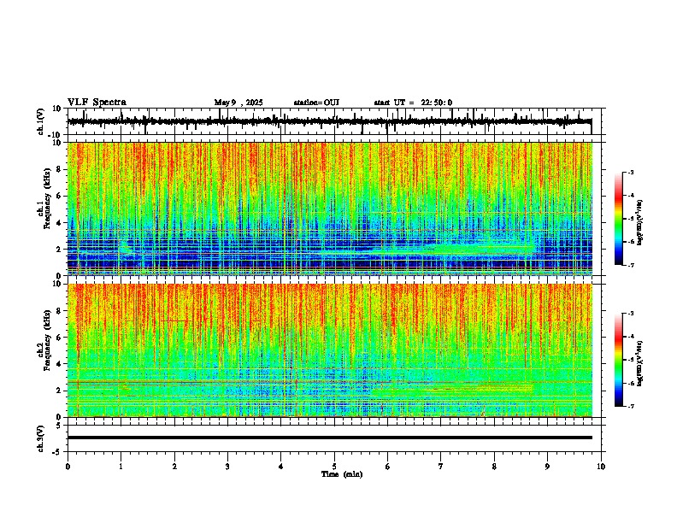Click the thick black ch.3 voltage trace
The width and height of the screenshot is (677, 523).
click(330, 438)
